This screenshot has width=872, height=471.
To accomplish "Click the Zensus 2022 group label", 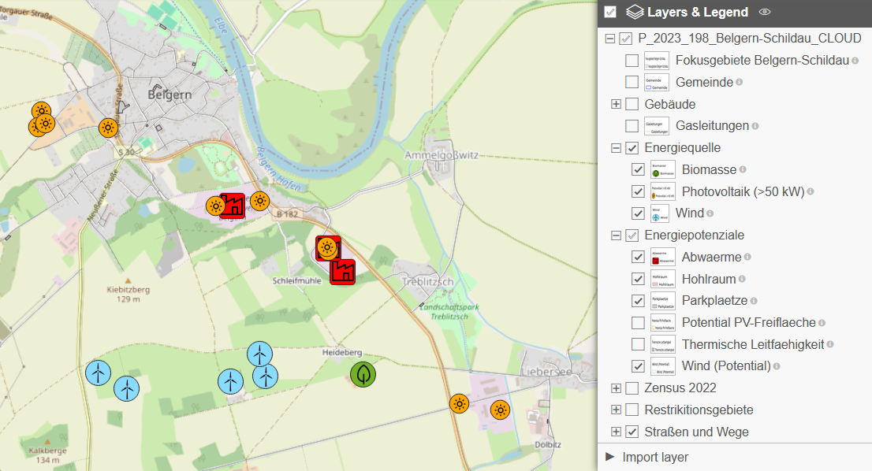I will tap(680, 388).
